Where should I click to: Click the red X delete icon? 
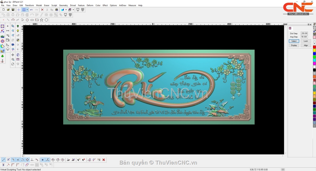click(42, 10)
